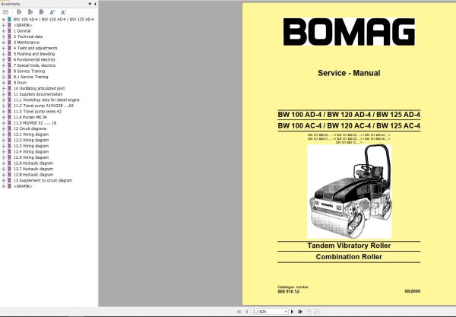Image resolution: width=456 pixels, height=317 pixels.
Task: Expand 7 Special tools, electrics node
Action: [4, 65]
